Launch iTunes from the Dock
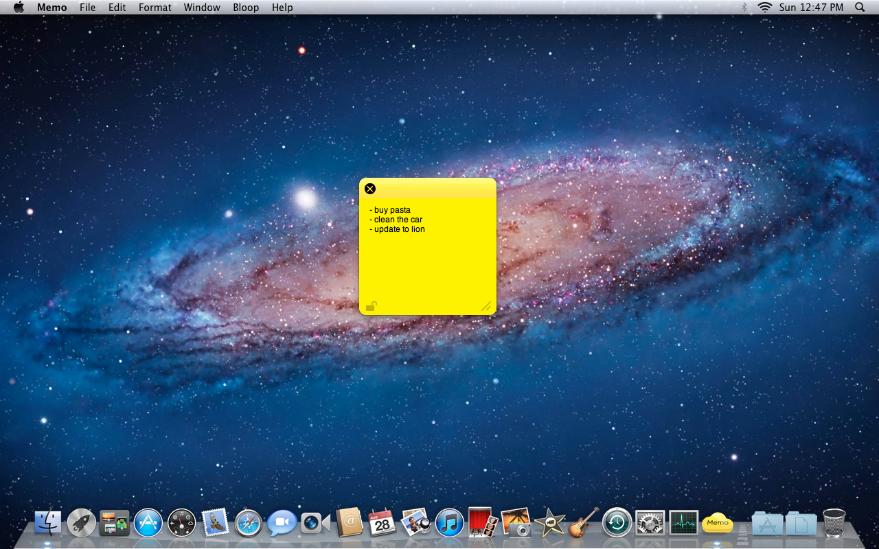 pos(450,523)
